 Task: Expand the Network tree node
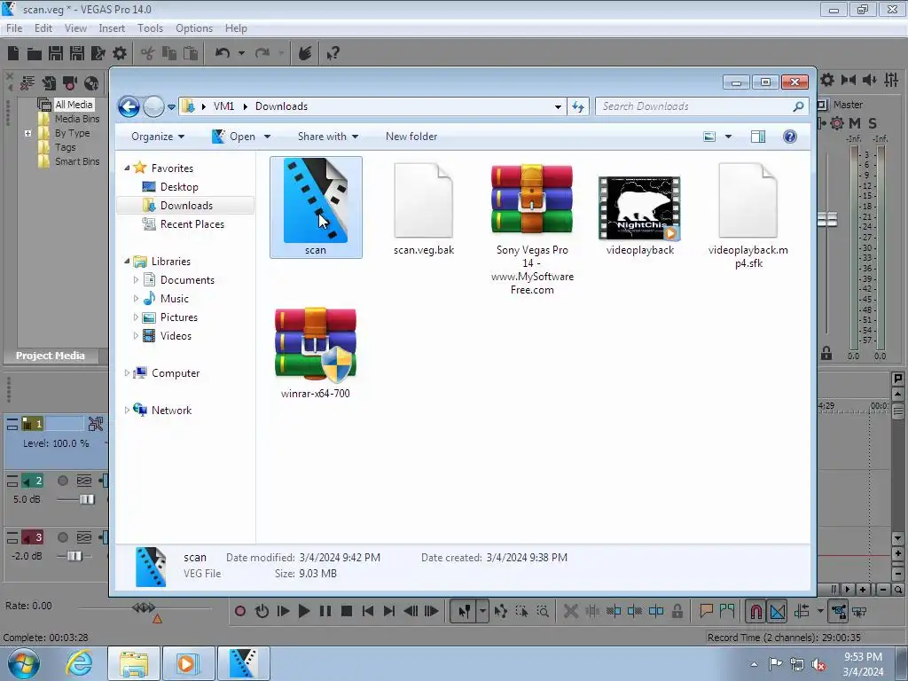pyautogui.click(x=127, y=410)
